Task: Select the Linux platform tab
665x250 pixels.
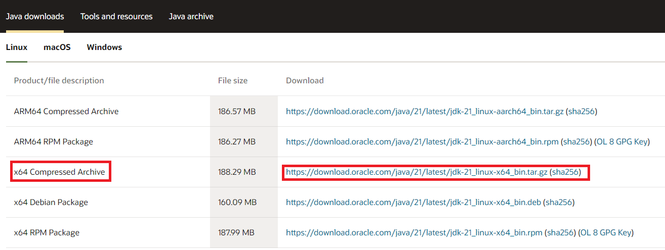Action: (16, 47)
